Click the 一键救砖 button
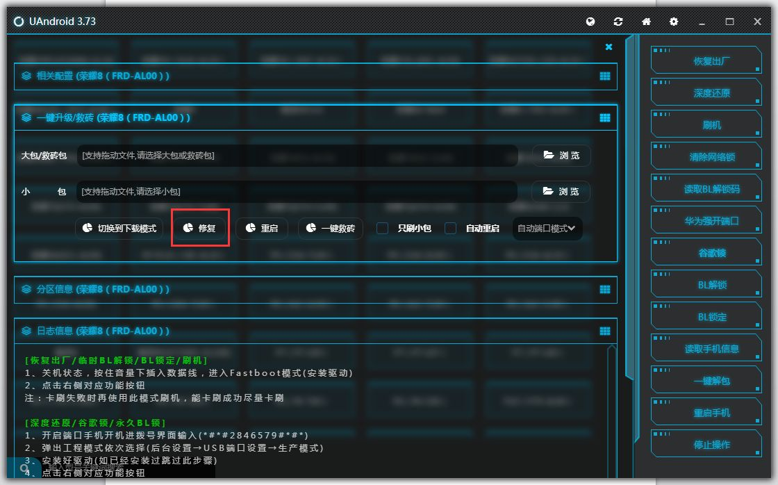Image resolution: width=778 pixels, height=485 pixels. [x=331, y=229]
